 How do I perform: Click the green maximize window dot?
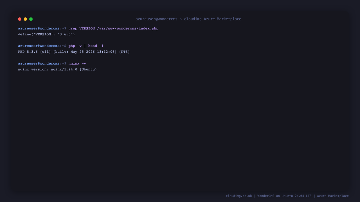click(31, 19)
